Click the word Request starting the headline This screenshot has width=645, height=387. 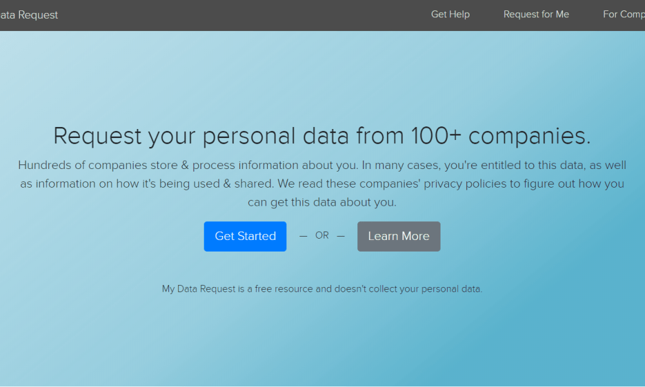[97, 136]
